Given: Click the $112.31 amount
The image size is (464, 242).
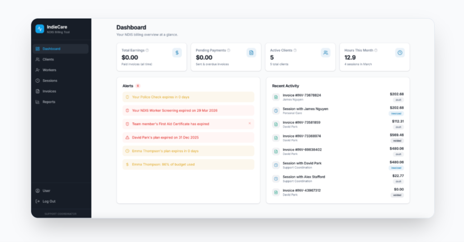Looking at the screenshot, I should pos(398,121).
